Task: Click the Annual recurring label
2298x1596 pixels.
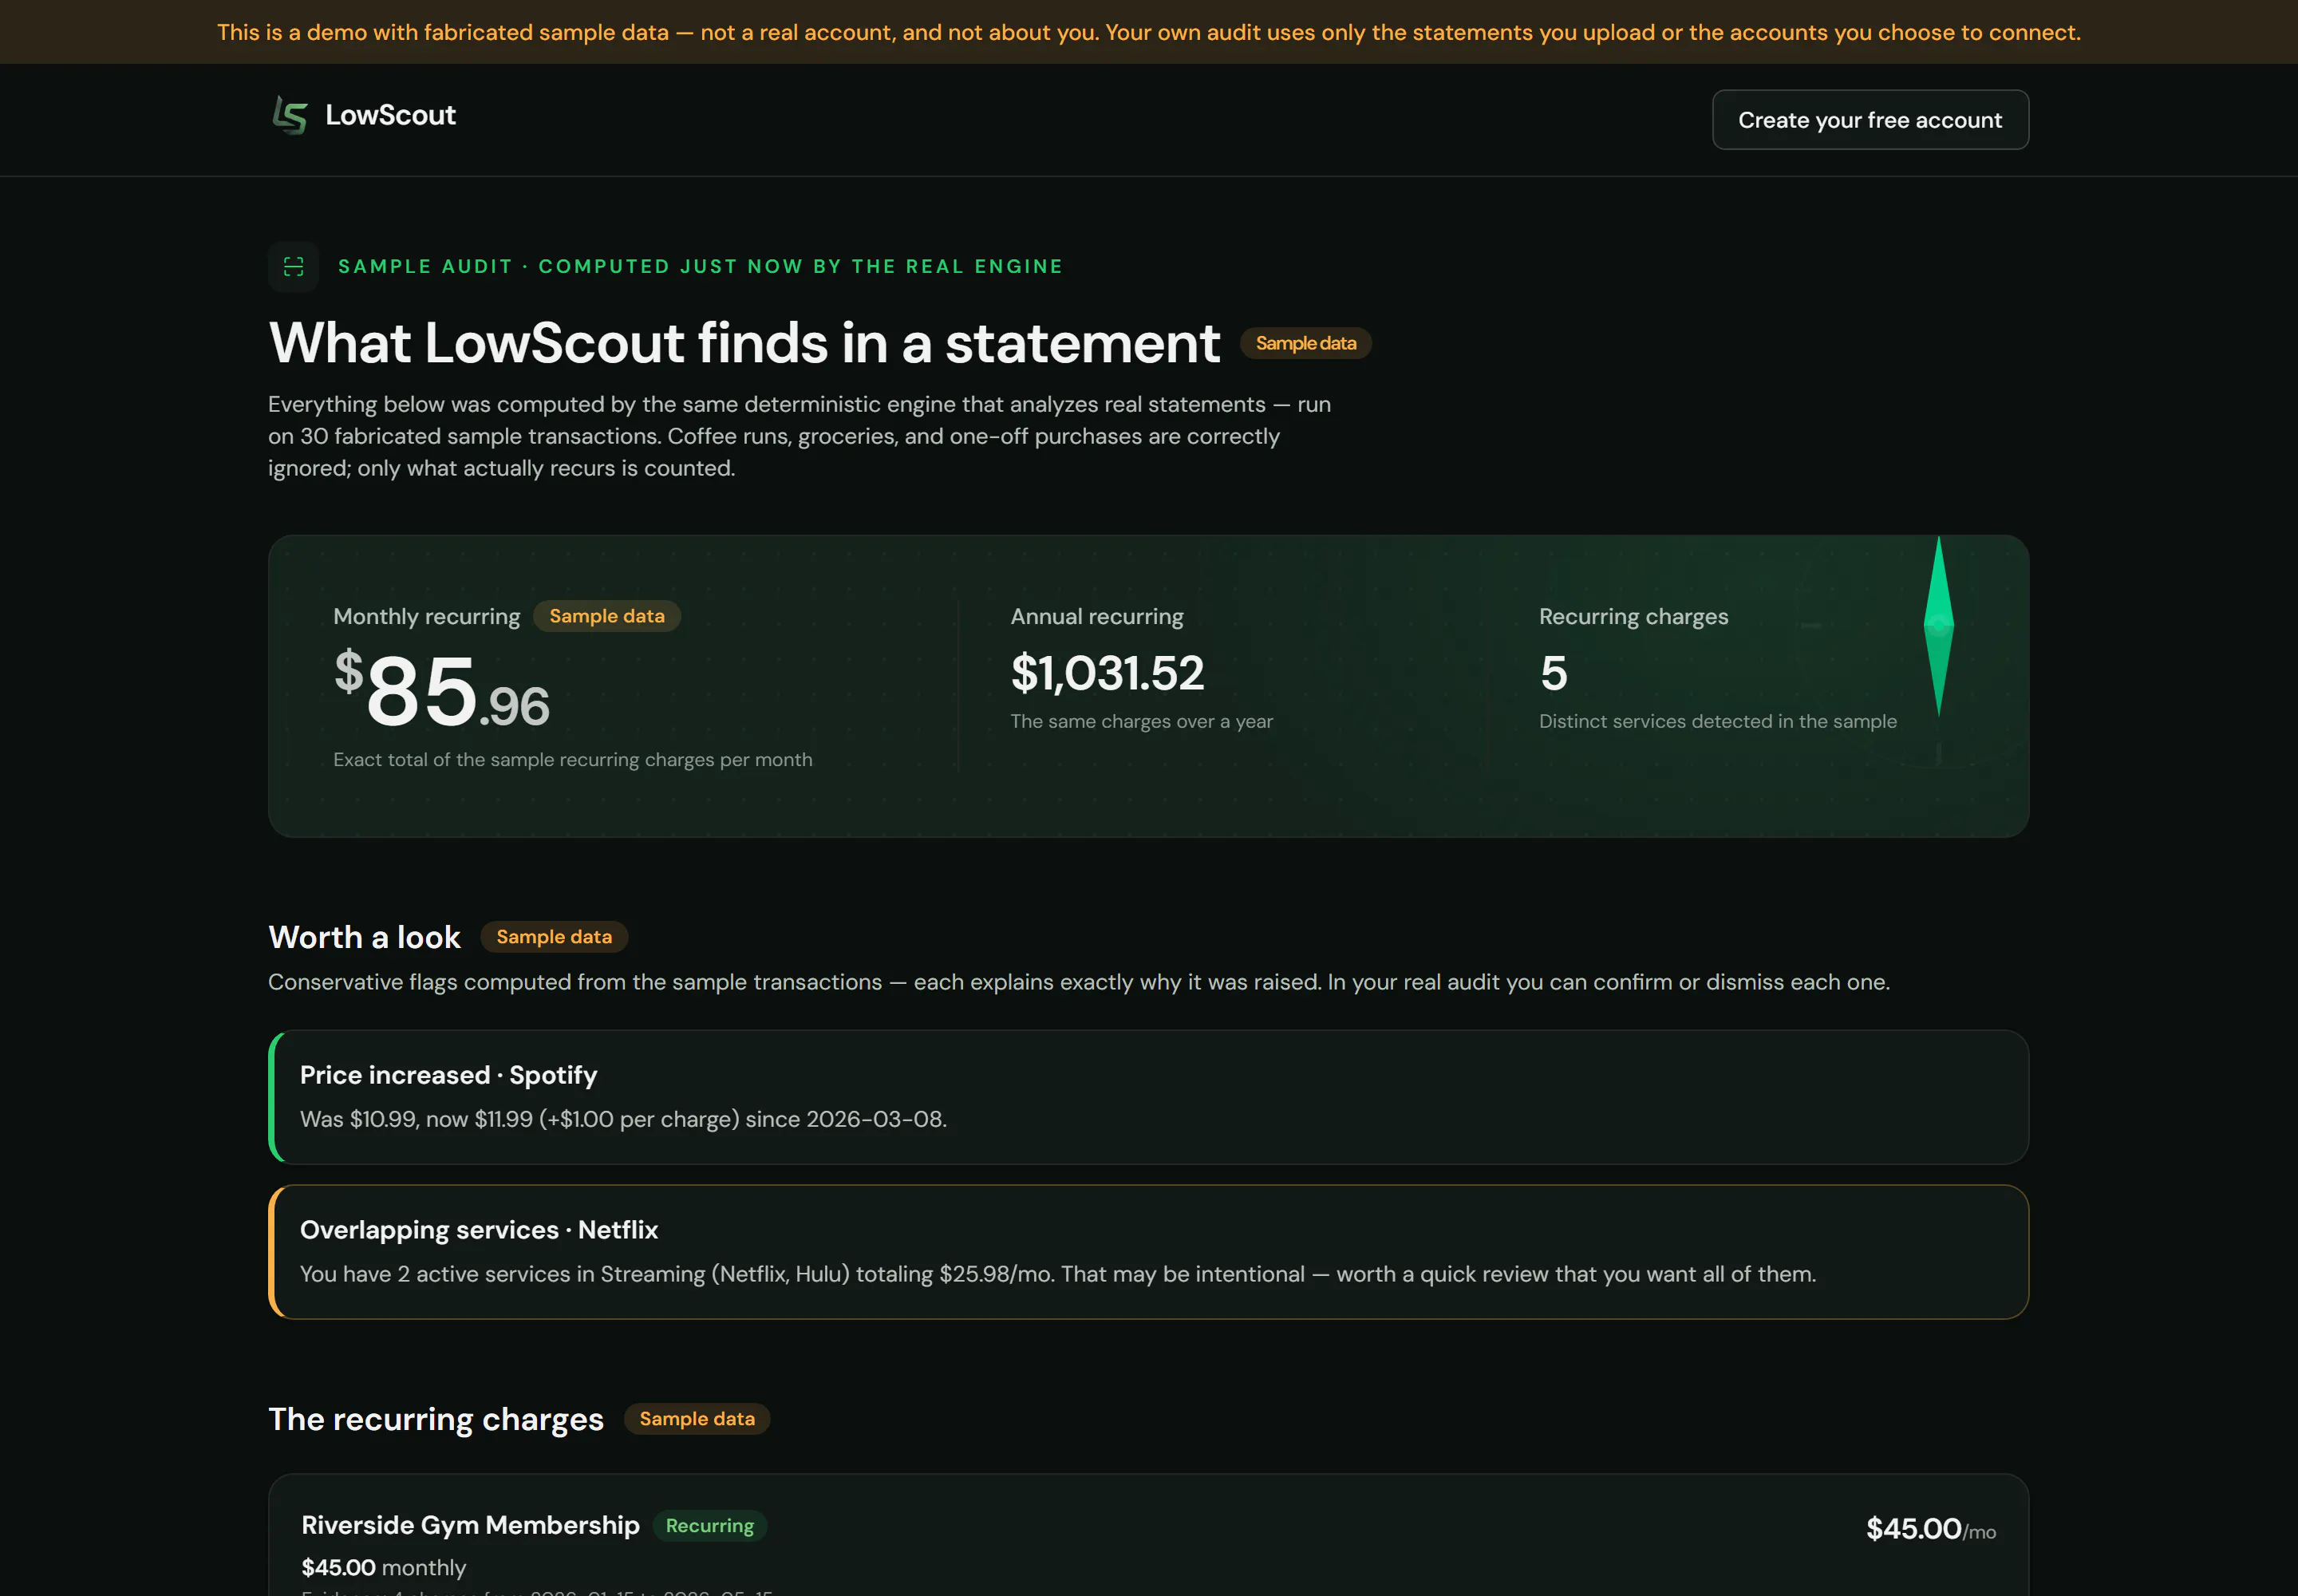Action: tap(1097, 616)
